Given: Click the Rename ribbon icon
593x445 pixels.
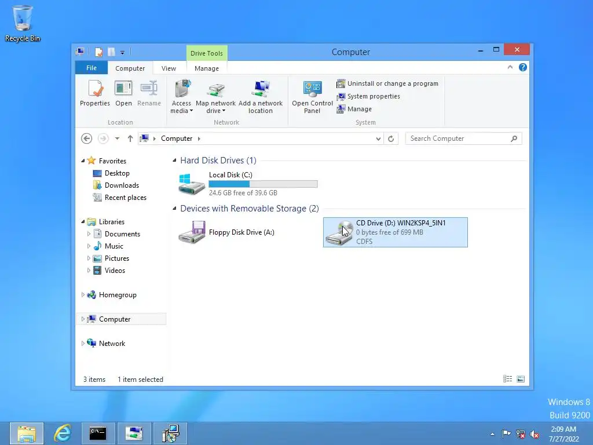Looking at the screenshot, I should click(x=149, y=93).
